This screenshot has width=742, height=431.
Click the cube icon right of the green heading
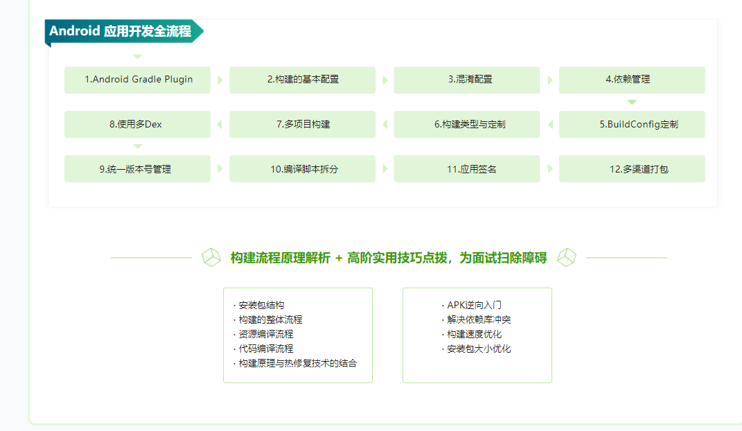[567, 258]
